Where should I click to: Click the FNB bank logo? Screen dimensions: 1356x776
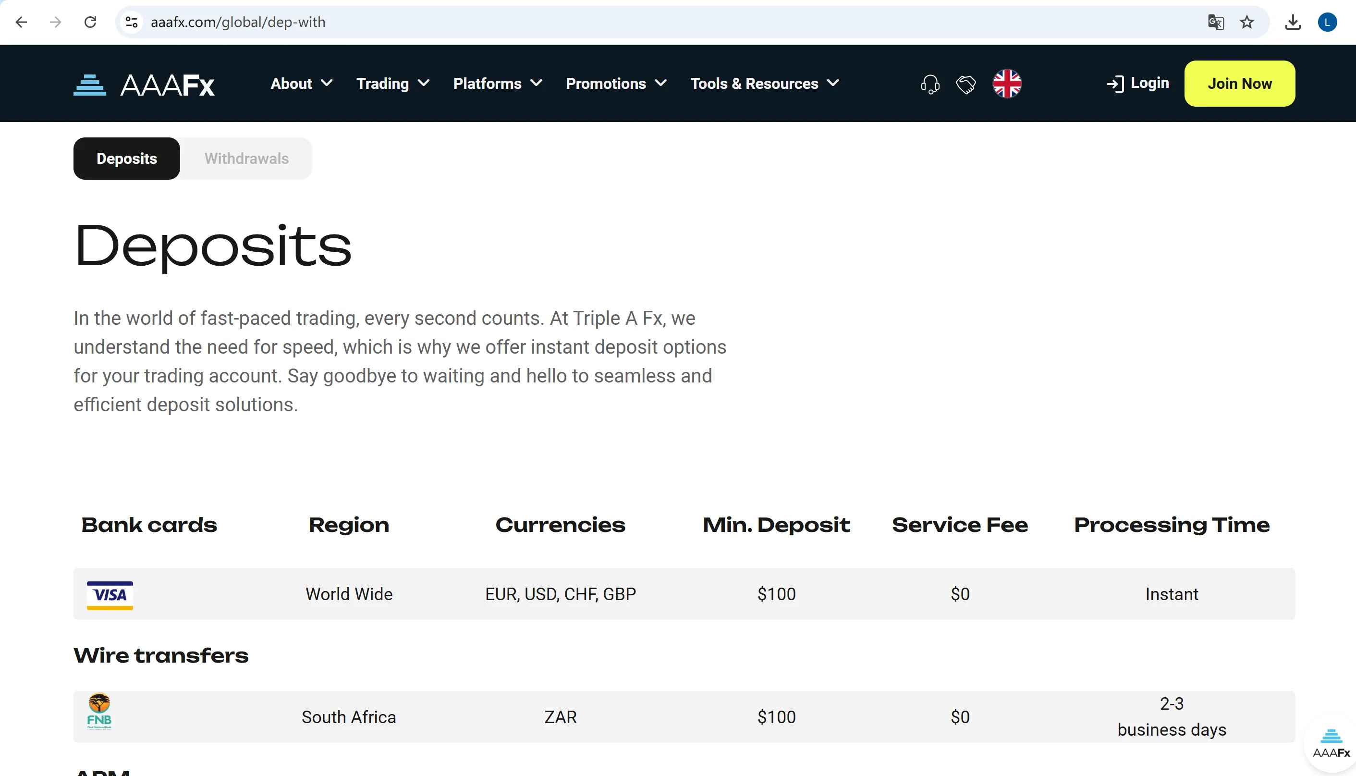99,712
